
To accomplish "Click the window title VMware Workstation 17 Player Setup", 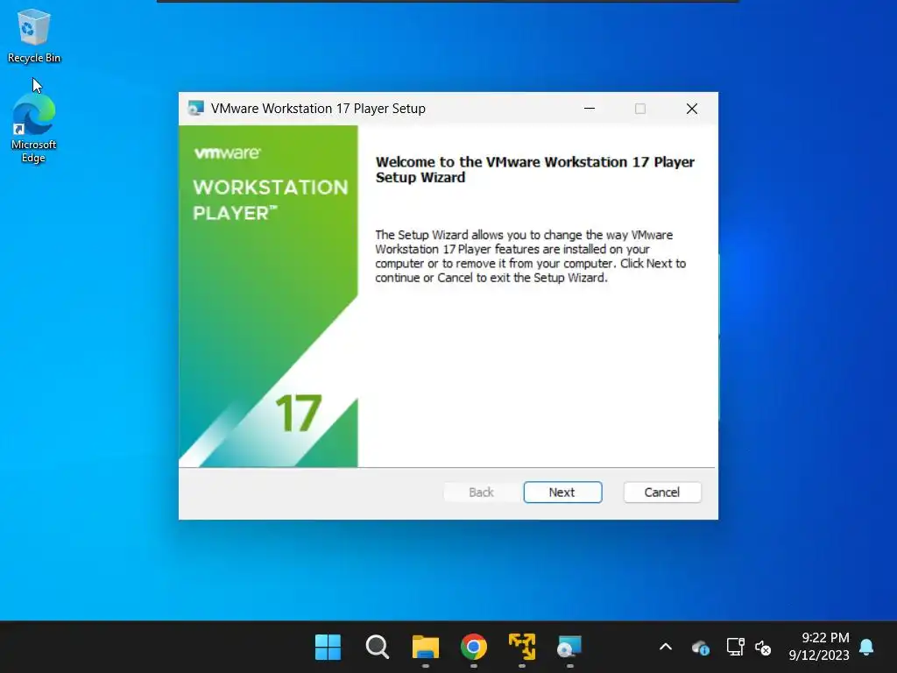I will [x=318, y=109].
